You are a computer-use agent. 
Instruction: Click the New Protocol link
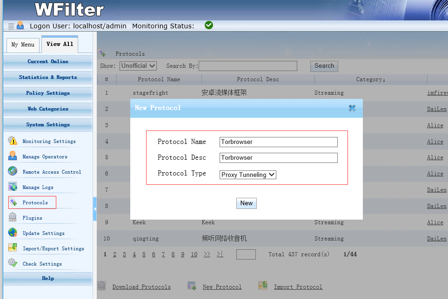(222, 287)
